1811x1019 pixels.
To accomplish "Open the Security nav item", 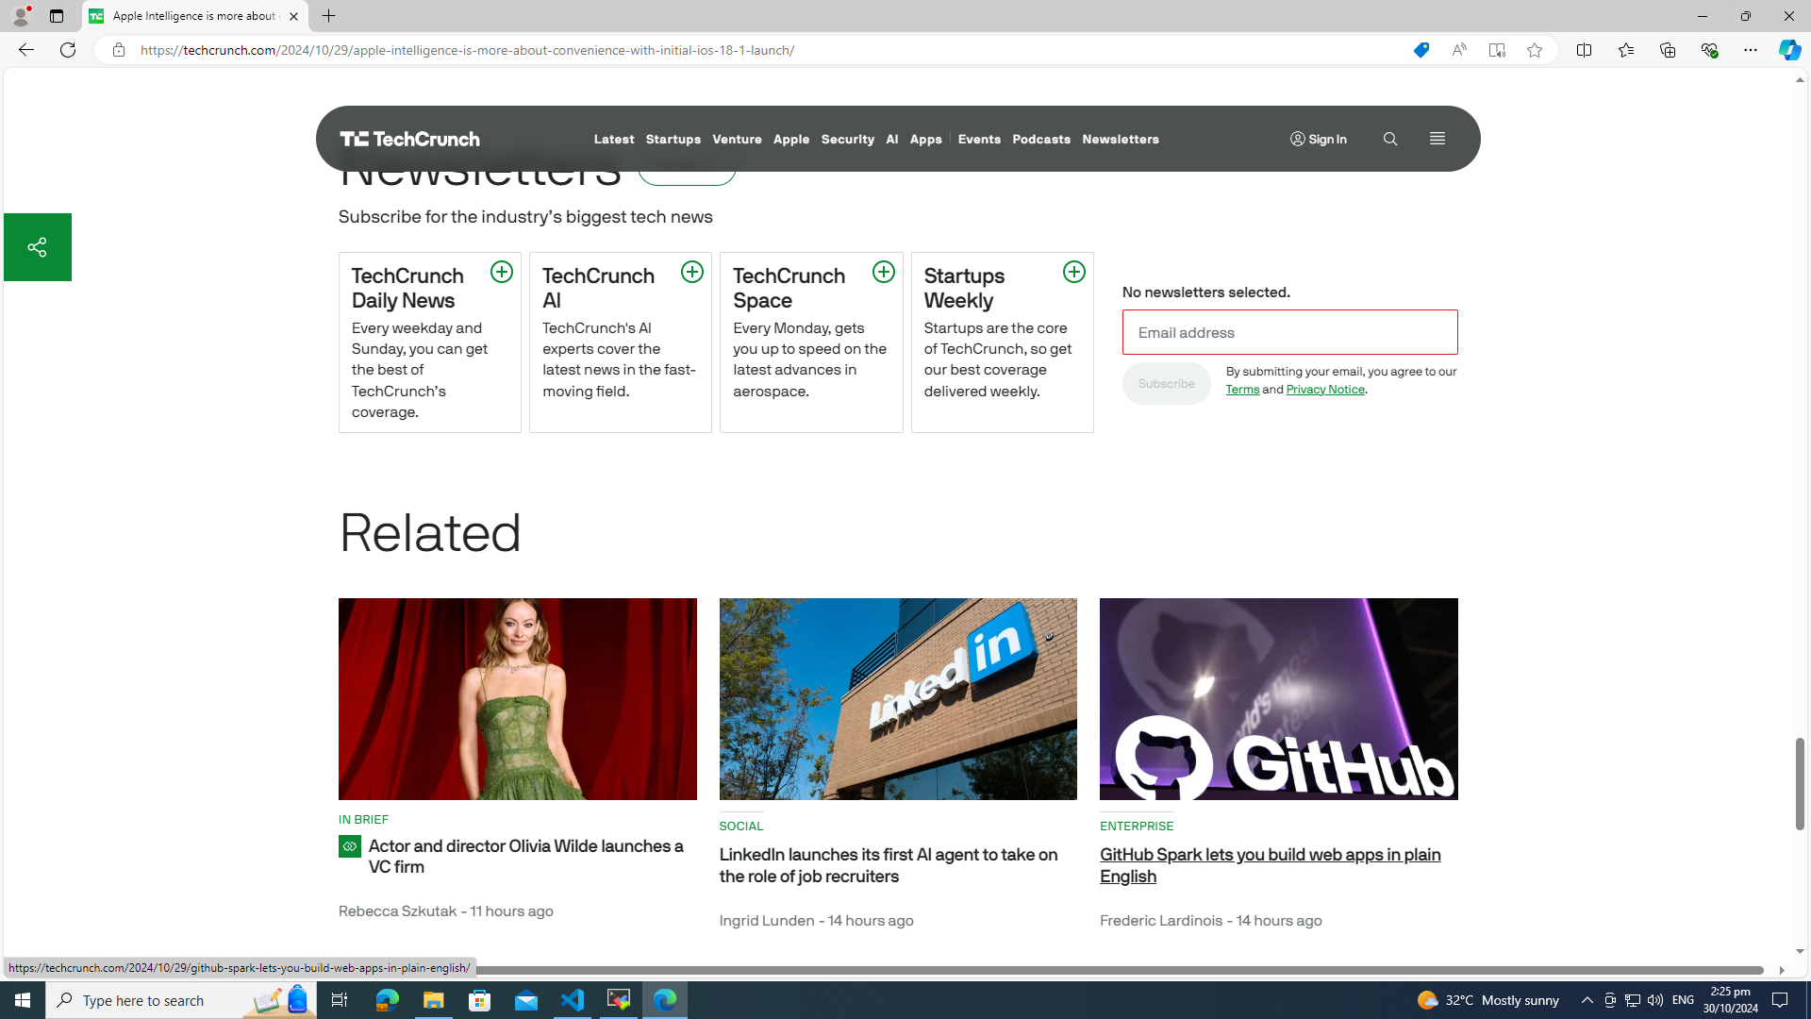I will coord(847,139).
